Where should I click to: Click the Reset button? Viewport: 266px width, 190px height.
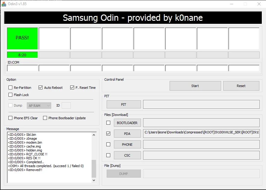click(241, 86)
